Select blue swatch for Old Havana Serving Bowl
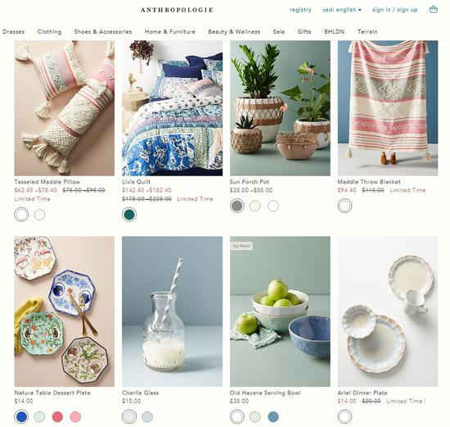The height and width of the screenshot is (427, 450). (x=273, y=416)
